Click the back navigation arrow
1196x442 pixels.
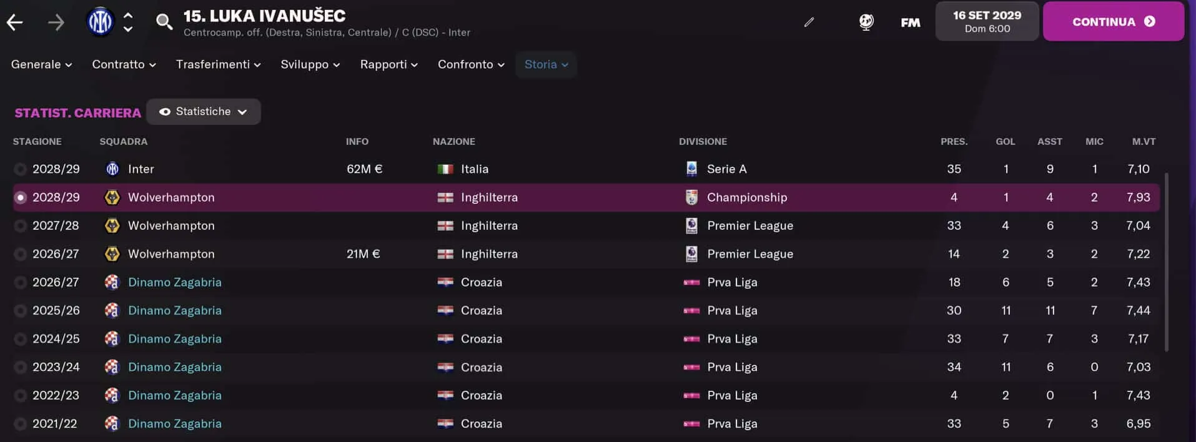pos(15,22)
